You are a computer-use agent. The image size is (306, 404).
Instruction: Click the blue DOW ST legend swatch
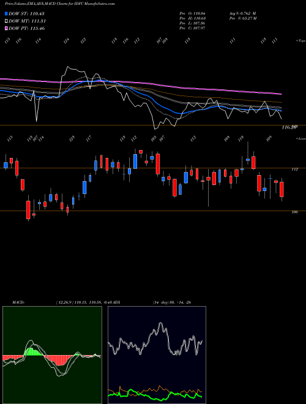coord(6,13)
